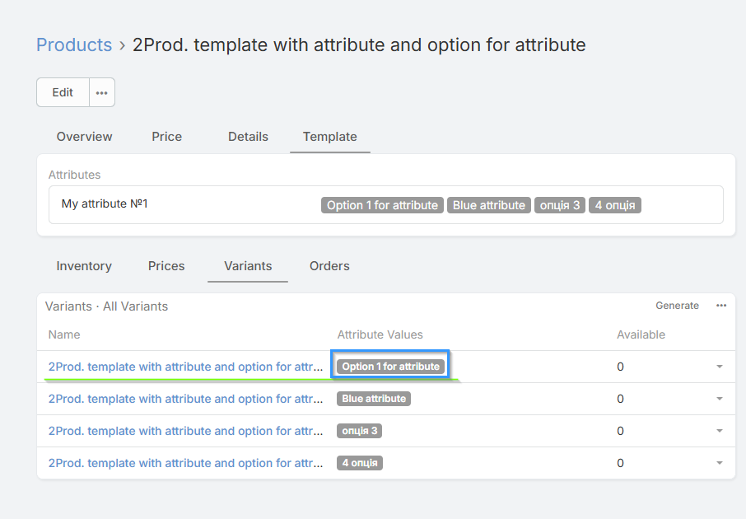746x519 pixels.
Task: Click the Name column header
Action: click(64, 334)
